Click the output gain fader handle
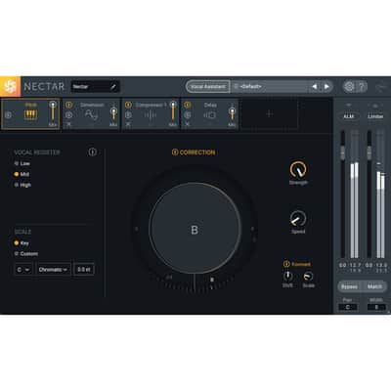Viewport: 391px width, 391px height. 369,152
